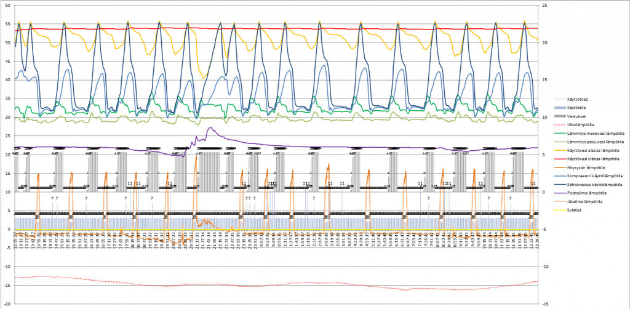Click the 0 label on left axis

tap(9, 229)
